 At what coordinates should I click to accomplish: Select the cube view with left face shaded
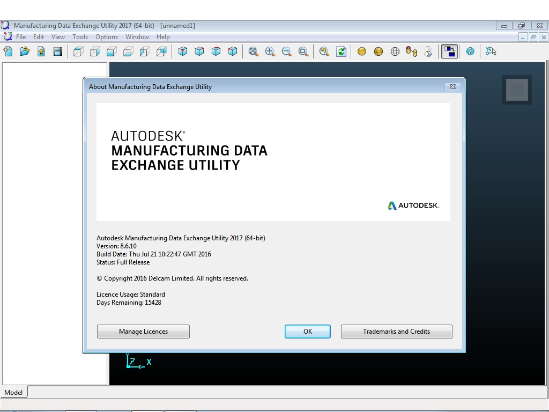pyautogui.click(x=145, y=51)
